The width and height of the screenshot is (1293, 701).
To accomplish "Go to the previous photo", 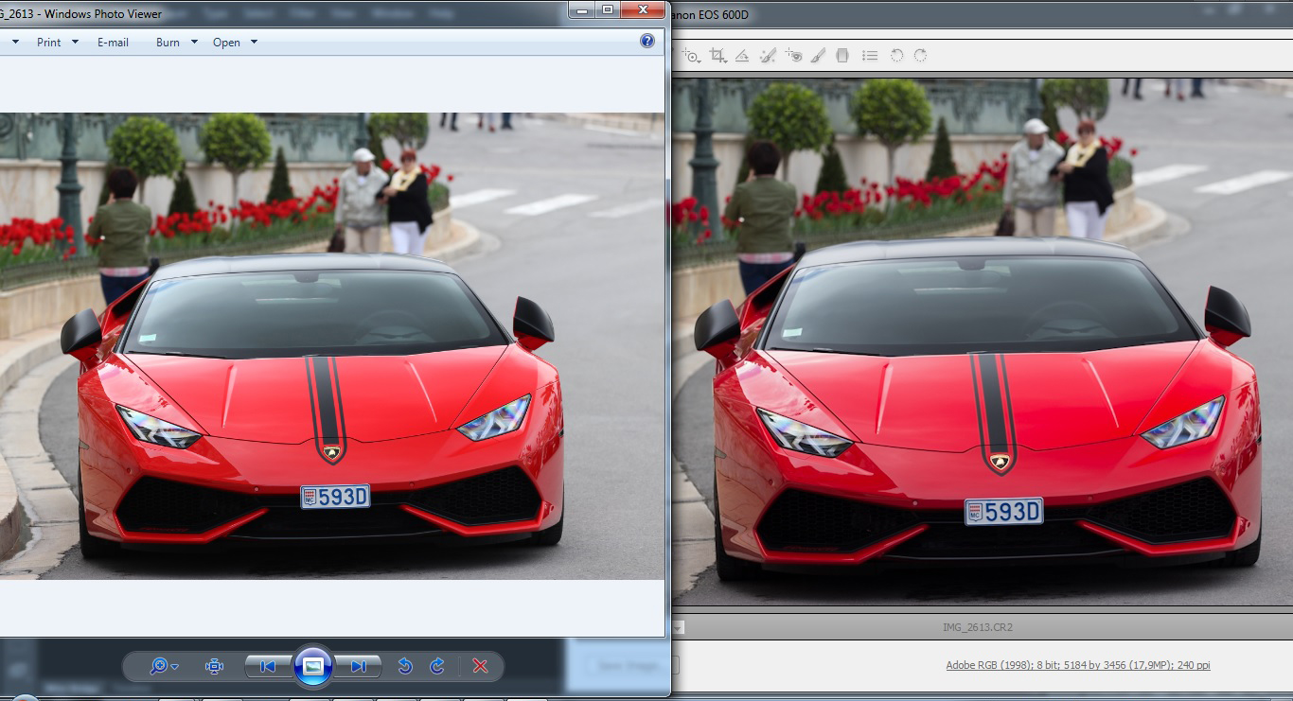I will [x=268, y=666].
